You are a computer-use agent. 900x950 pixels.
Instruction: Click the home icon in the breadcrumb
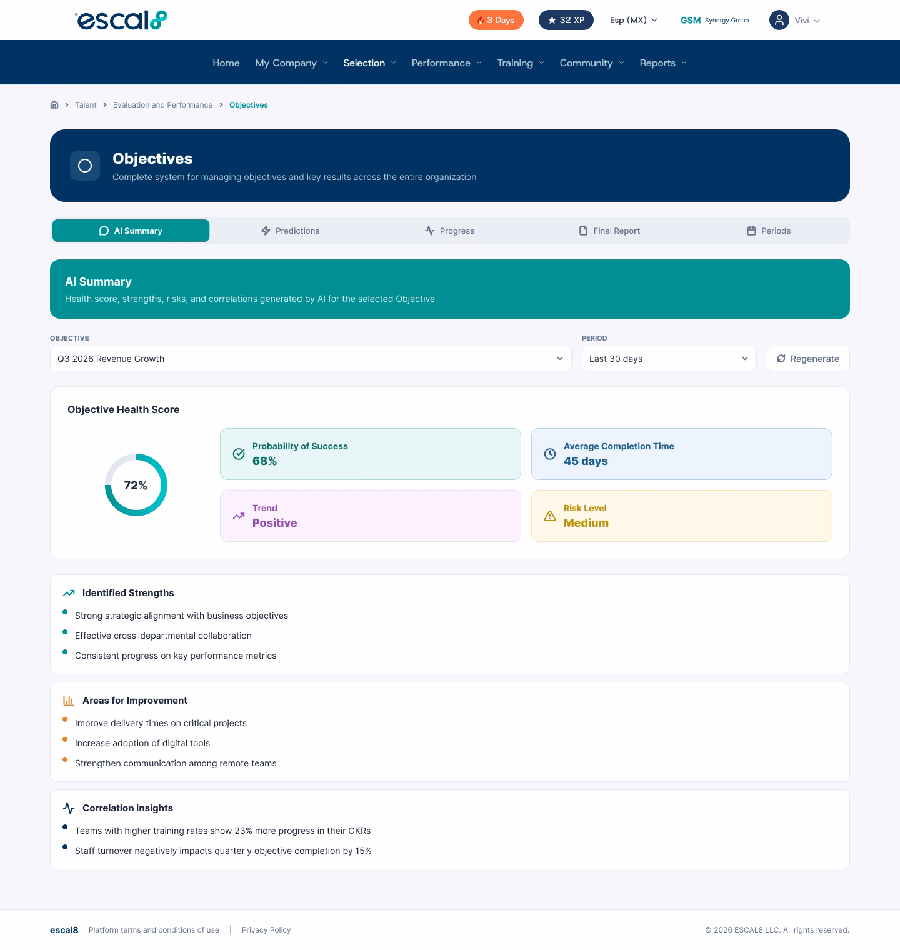(x=54, y=105)
